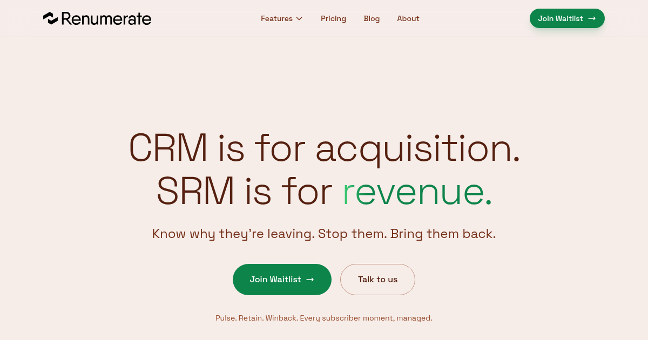Screen dimensions: 648x340
Task: Click the arrow icon in the hero Join Waitlist button
Action: point(310,280)
